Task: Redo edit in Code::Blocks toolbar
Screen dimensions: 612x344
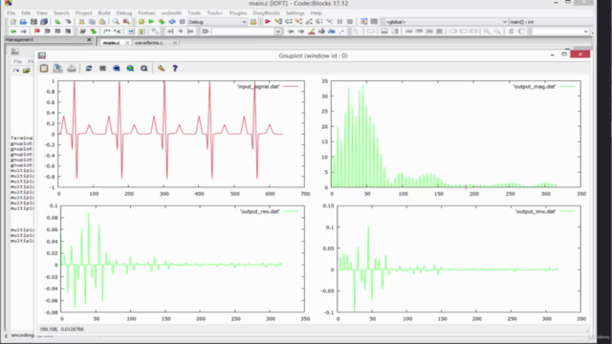Action: coord(68,22)
